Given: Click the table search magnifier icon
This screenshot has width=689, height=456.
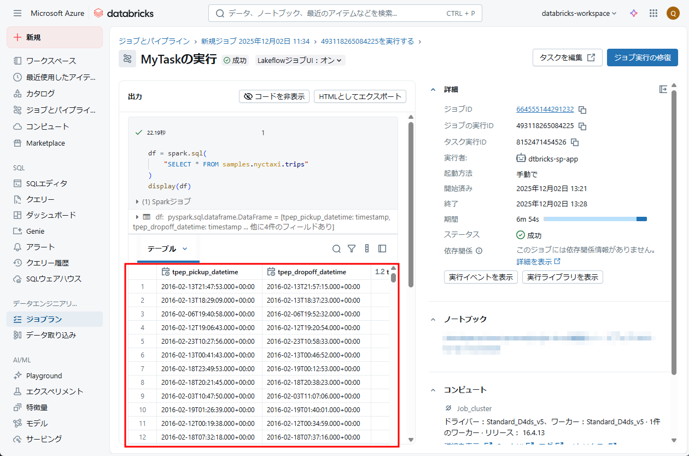Looking at the screenshot, I should (337, 249).
